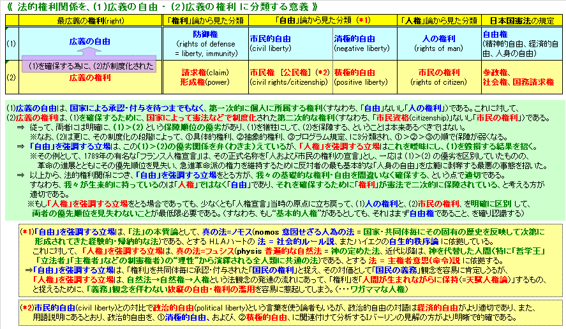Click the red 市民の権利 table cell
This screenshot has width=566, height=329.
point(439,73)
